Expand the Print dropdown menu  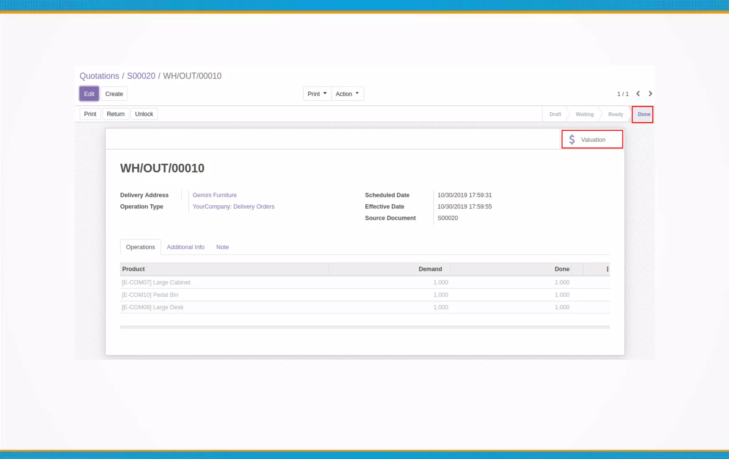317,94
